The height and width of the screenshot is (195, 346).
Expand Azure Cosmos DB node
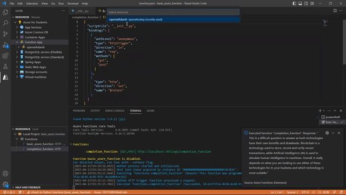(x=17, y=32)
